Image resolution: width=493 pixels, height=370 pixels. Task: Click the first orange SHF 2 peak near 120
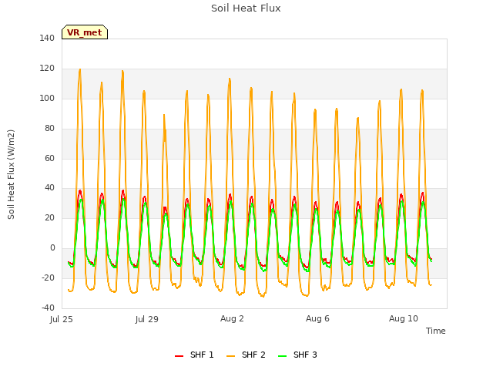click(x=80, y=70)
